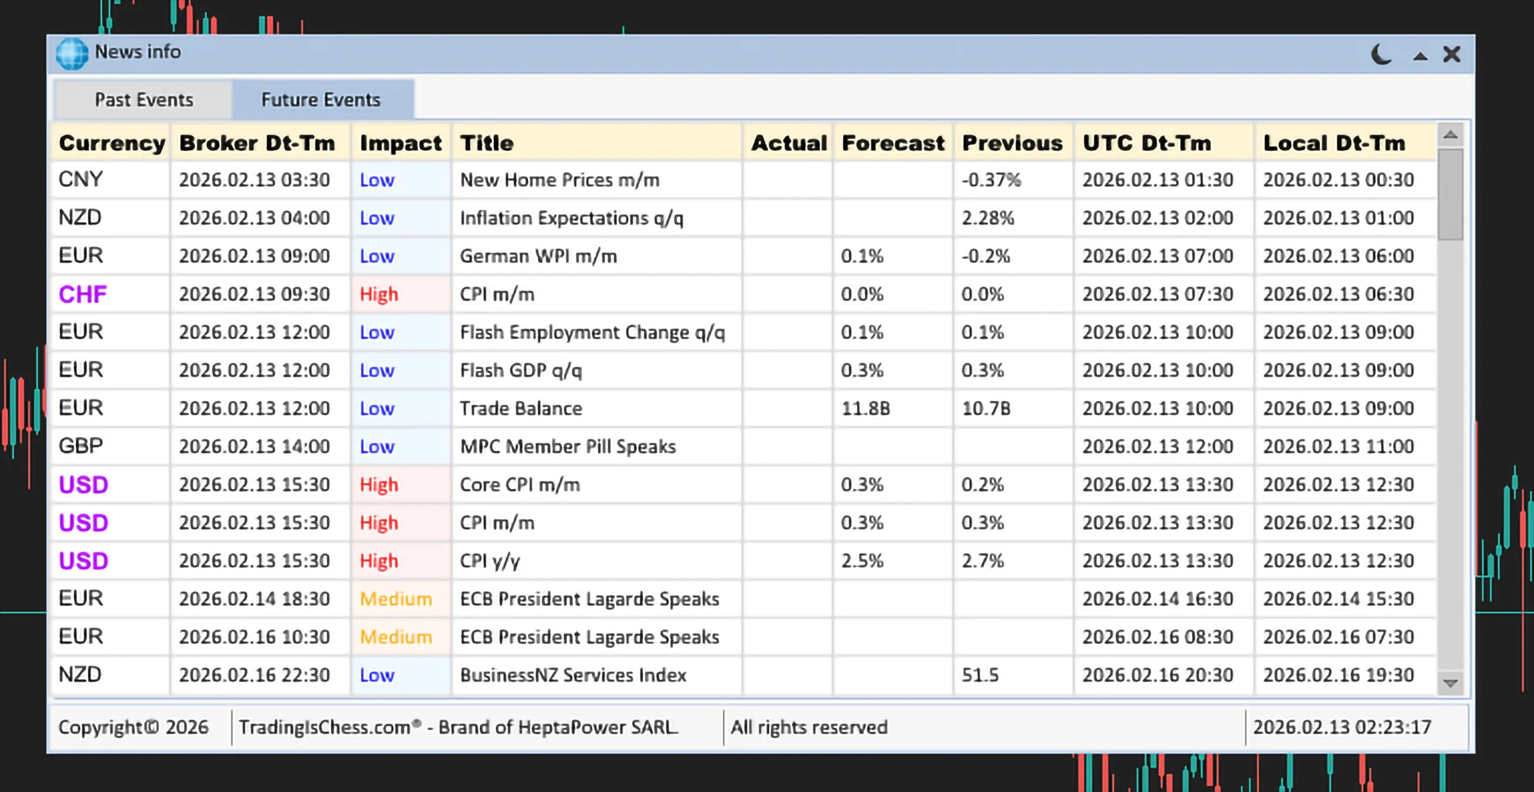Click scrollbar up arrow
Screen dimensions: 1534x792
click(1450, 135)
